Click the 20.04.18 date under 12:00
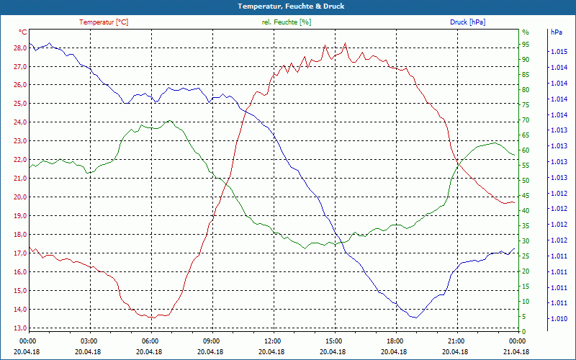 tap(271, 351)
